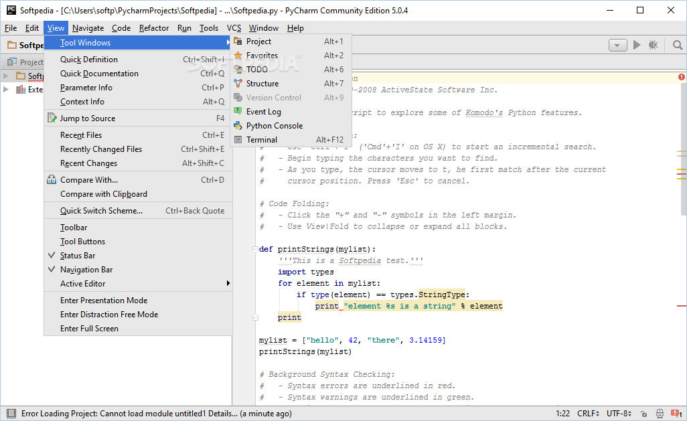Image resolution: width=687 pixels, height=421 pixels.
Task: Open the run configuration dropdown
Action: tap(618, 45)
